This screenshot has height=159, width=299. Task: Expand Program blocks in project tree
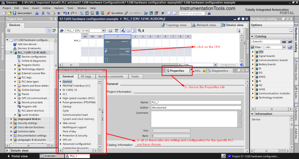15,65
